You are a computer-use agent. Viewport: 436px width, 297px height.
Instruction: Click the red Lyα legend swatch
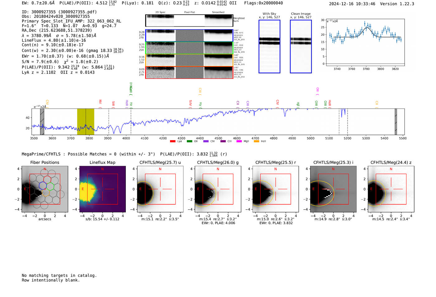[173, 141]
